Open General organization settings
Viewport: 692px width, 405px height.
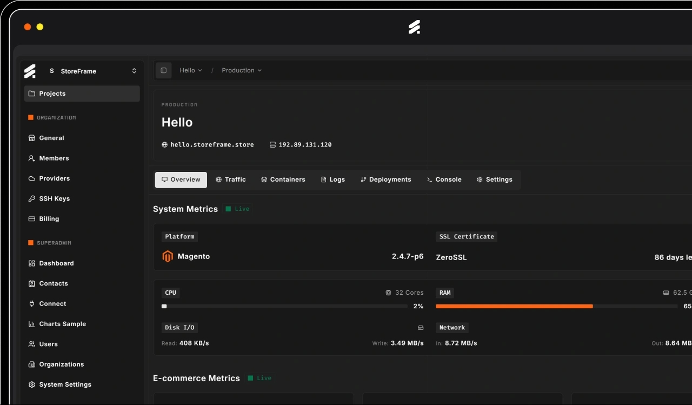click(82, 138)
